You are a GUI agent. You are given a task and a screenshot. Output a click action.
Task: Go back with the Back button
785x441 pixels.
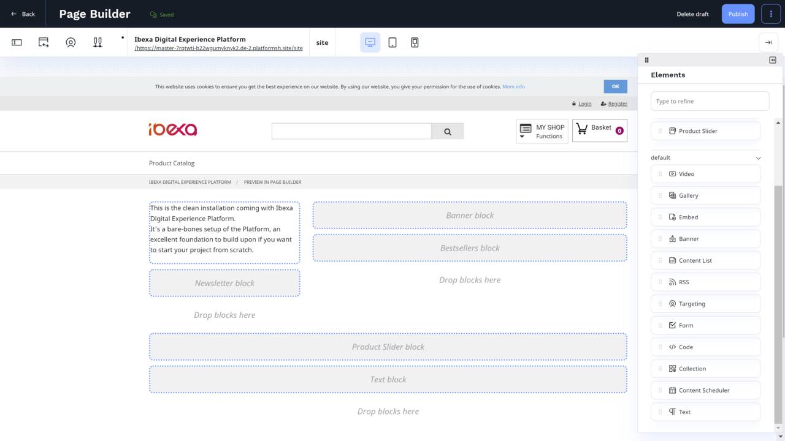coord(23,14)
